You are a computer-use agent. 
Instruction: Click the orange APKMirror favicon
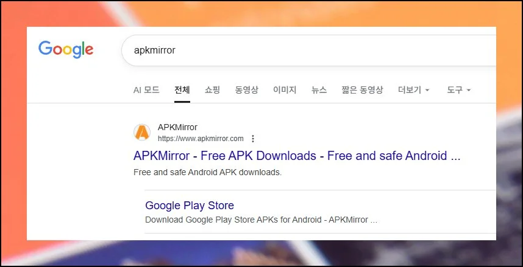click(142, 132)
